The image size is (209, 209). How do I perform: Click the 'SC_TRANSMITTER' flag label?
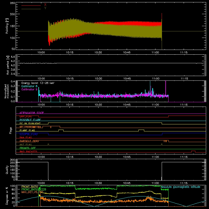point(30,127)
